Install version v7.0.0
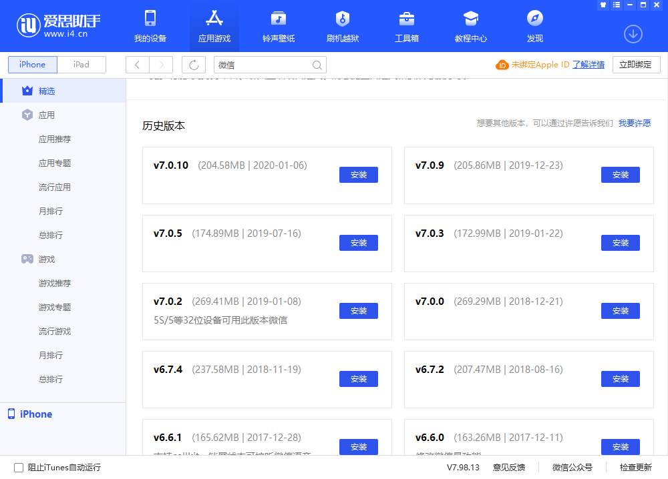The image size is (668, 479). tap(621, 311)
